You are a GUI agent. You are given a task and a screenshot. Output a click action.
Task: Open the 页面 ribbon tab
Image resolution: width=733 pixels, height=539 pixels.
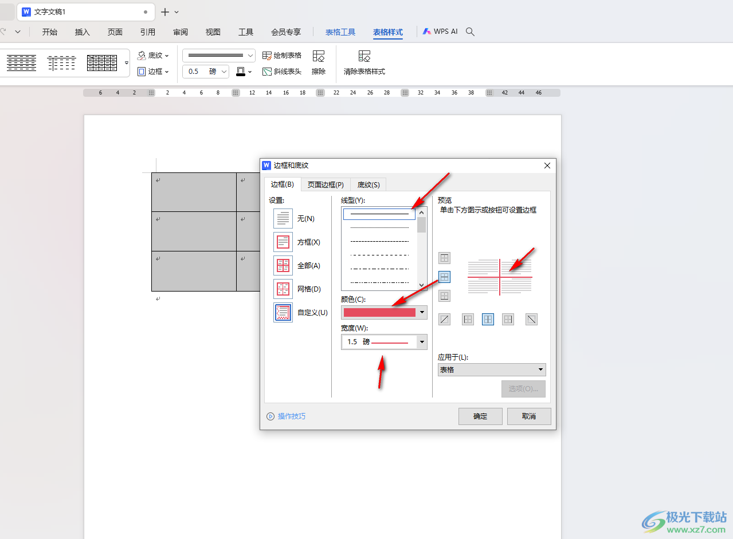pos(115,32)
